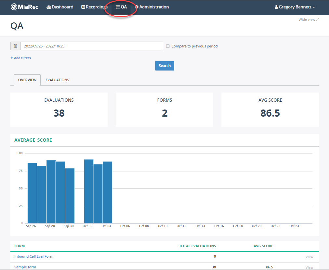Viewport: 329px width, 270px height.
Task: Switch to the Evaluations tab
Action: pyautogui.click(x=57, y=80)
